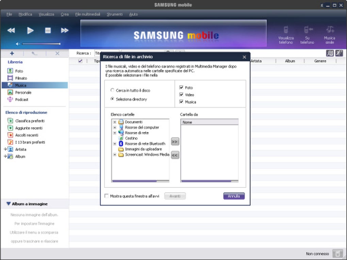Open the Modifica menu
Image resolution: width=347 pixels, height=260 pixels.
(x=25, y=14)
